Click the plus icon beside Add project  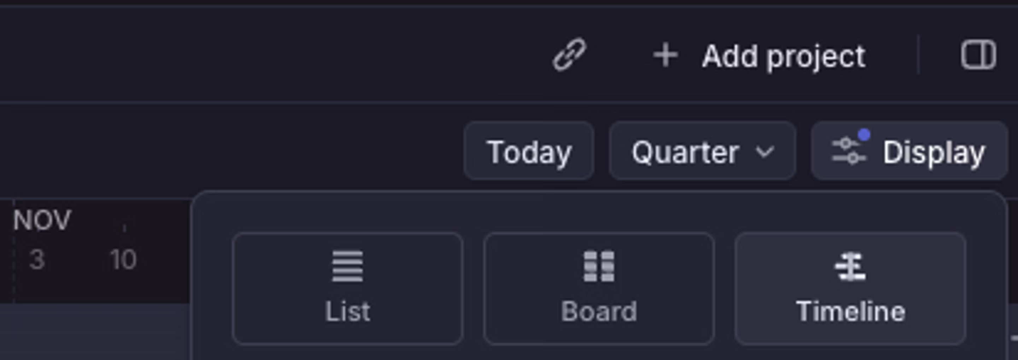(x=666, y=55)
